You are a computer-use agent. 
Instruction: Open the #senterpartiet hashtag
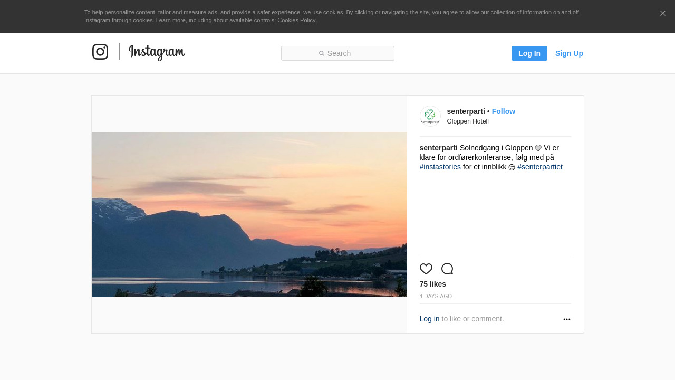539,167
